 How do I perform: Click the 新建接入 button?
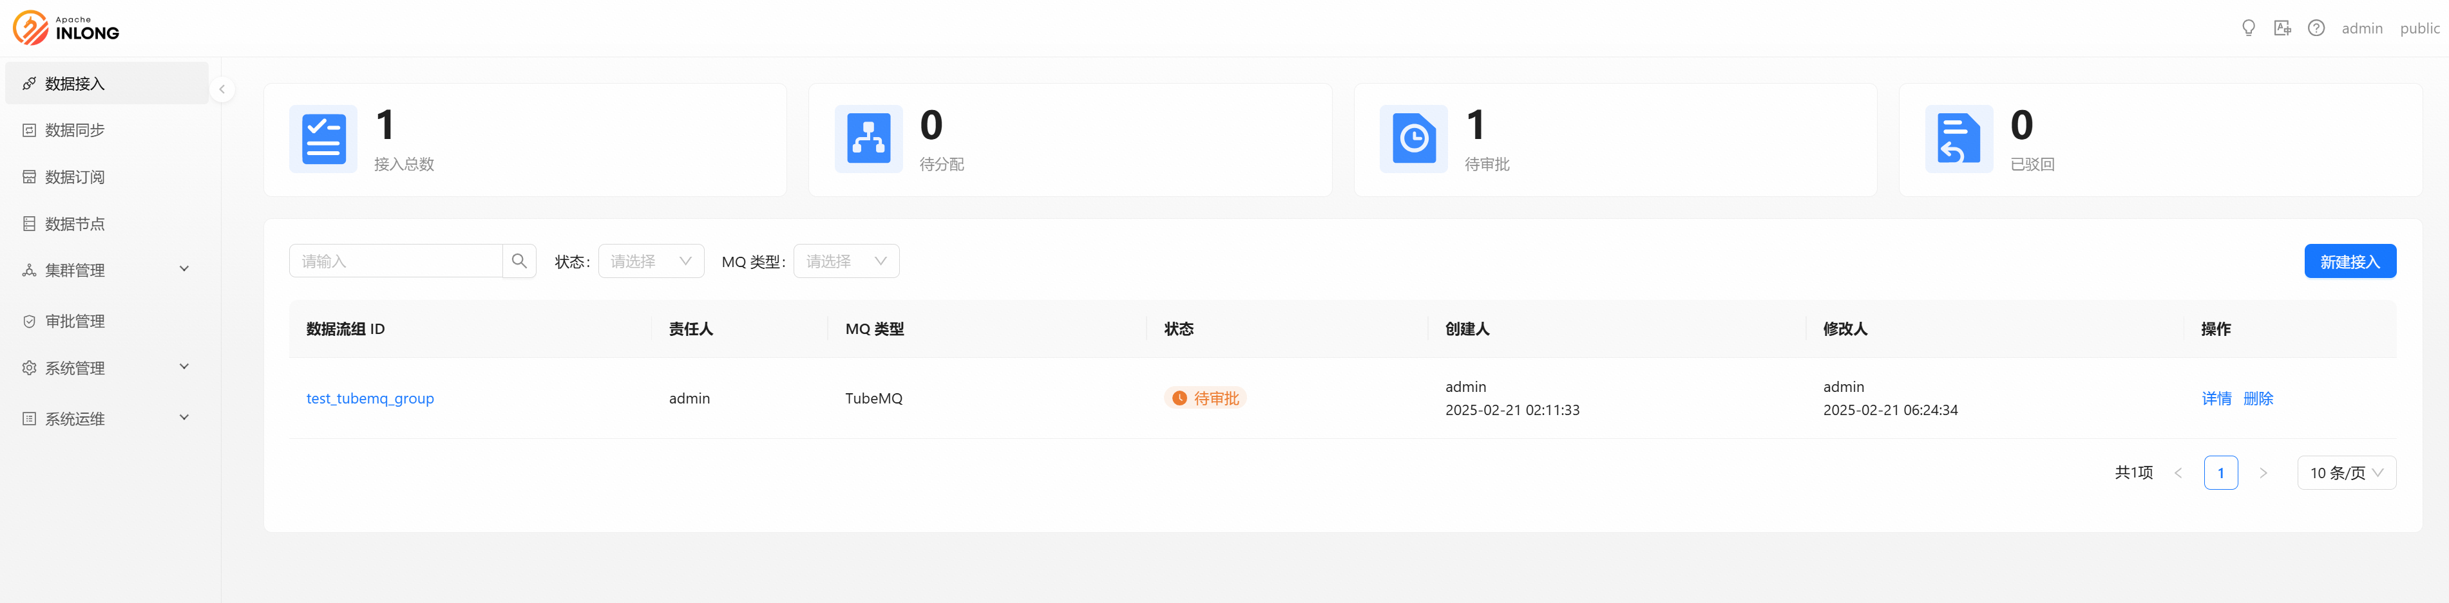(2349, 261)
